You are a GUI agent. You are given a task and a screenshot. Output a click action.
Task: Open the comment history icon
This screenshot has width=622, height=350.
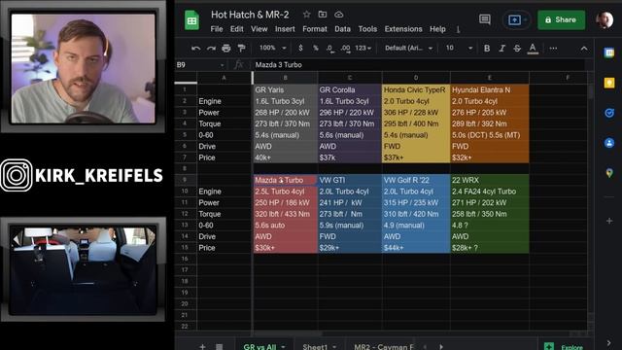tap(485, 19)
